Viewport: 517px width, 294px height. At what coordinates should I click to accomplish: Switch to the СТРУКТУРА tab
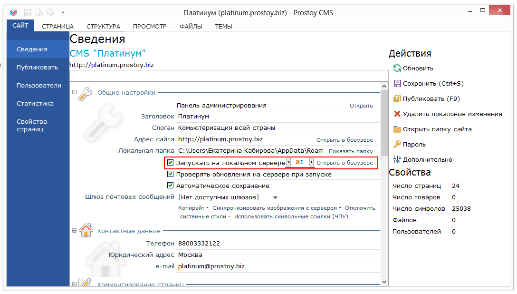pos(103,26)
